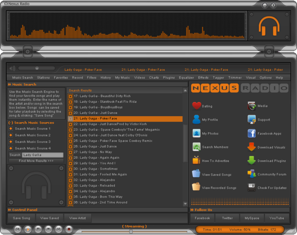Click Check For Updates disk icon

[251, 187]
